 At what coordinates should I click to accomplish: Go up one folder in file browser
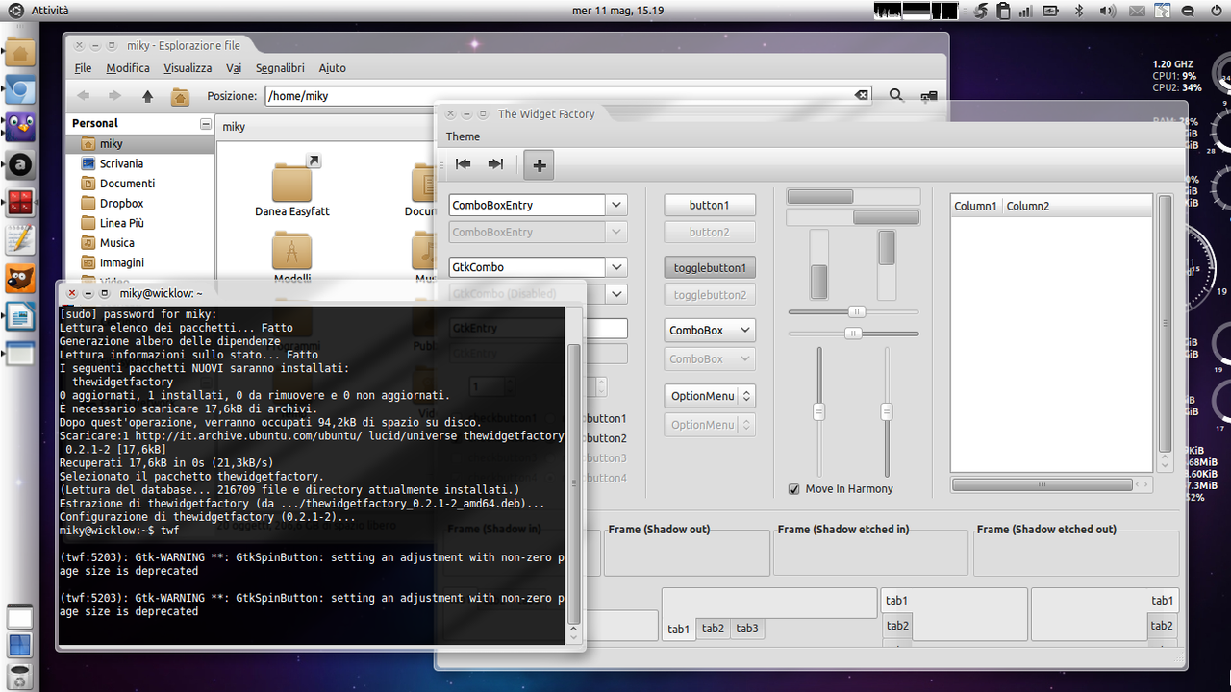(147, 96)
